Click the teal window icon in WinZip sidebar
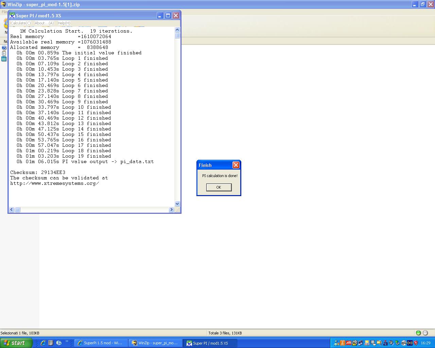Viewport: 435px width, 348px height. click(x=4, y=59)
